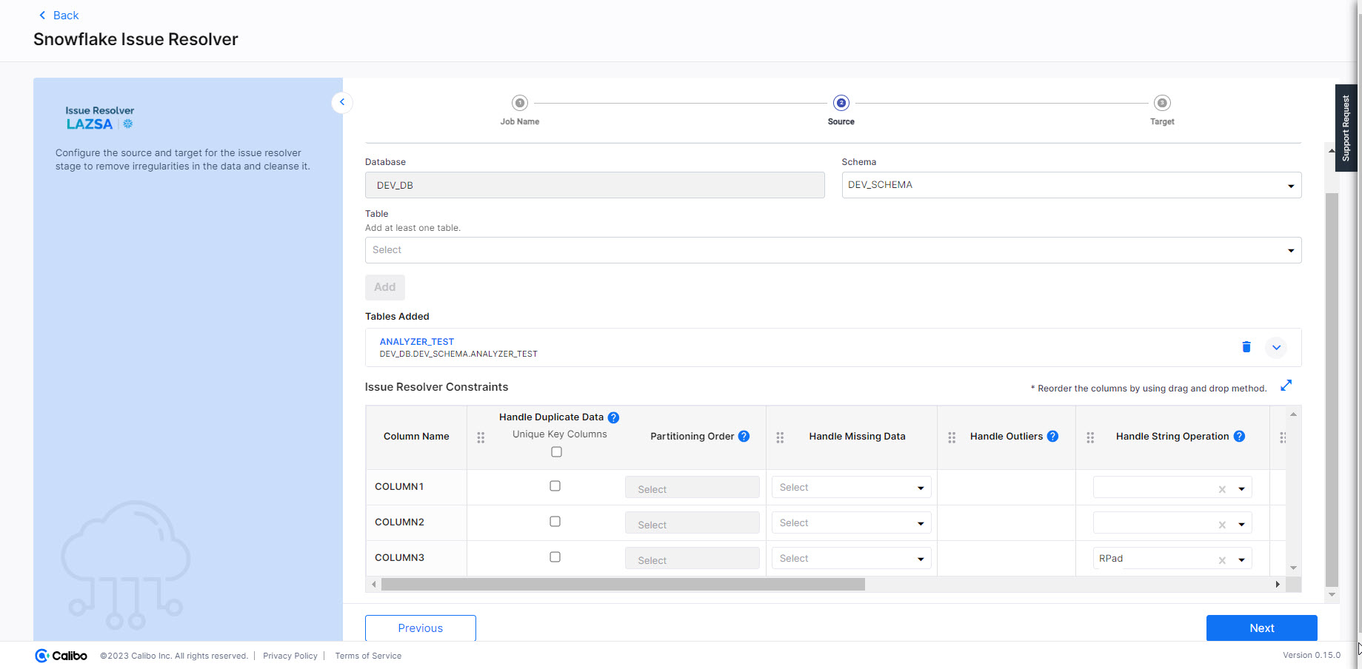Click the COLUMN1 name cell
The width and height of the screenshot is (1362, 669).
point(416,487)
